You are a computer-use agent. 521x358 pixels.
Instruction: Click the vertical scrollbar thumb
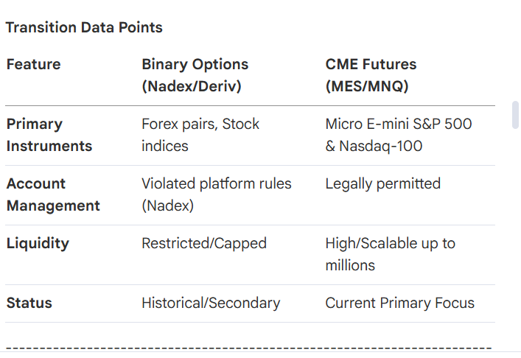[x=515, y=115]
